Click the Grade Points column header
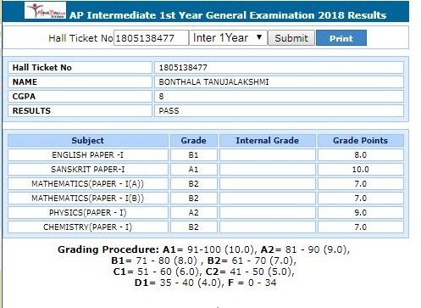 361,141
